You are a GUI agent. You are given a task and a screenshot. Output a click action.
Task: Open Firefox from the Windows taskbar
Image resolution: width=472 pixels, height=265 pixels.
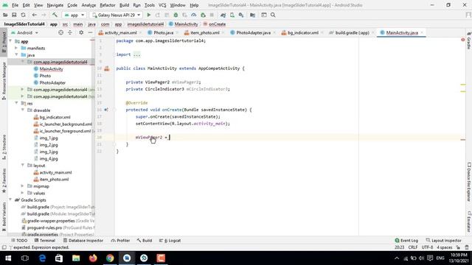coord(93,258)
